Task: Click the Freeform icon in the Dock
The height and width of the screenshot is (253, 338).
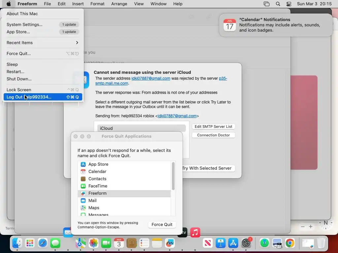Action: click(x=170, y=243)
